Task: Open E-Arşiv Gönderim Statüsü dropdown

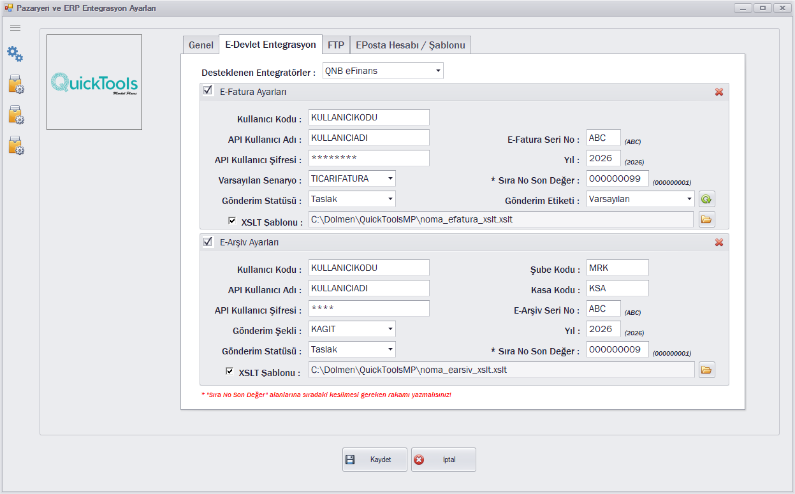Action: click(x=390, y=349)
